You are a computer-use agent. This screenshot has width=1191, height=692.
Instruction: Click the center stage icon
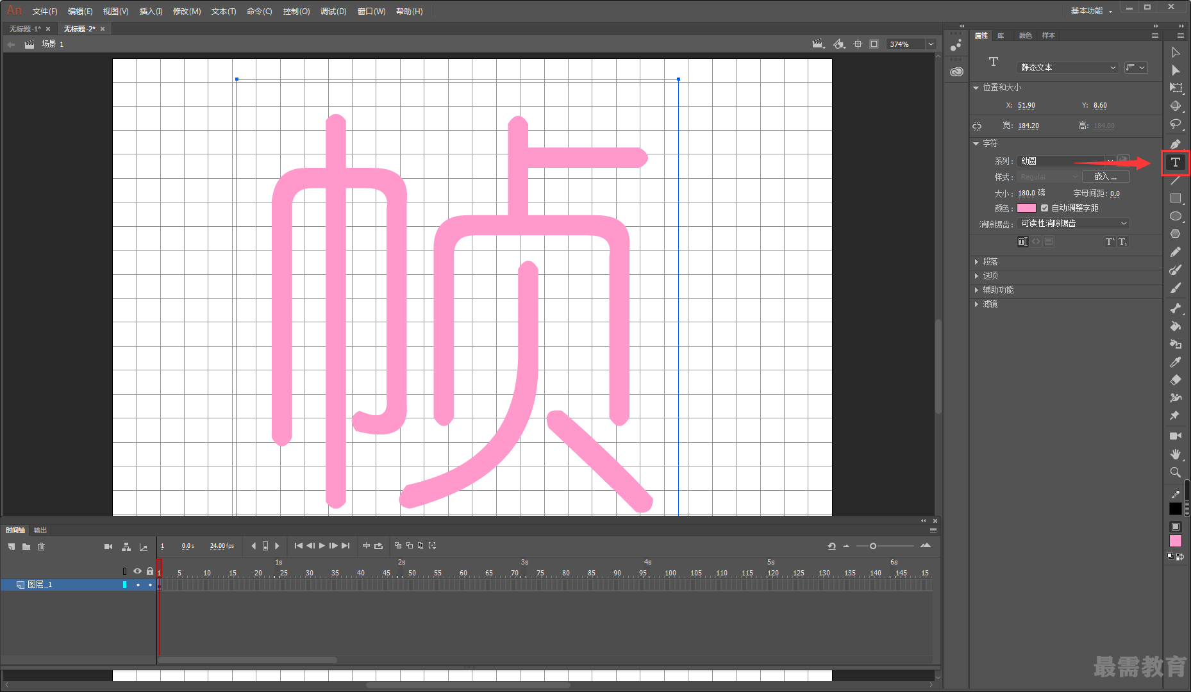click(858, 44)
